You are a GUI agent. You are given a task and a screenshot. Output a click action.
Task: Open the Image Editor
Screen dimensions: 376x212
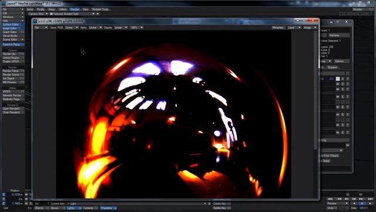(x=13, y=28)
